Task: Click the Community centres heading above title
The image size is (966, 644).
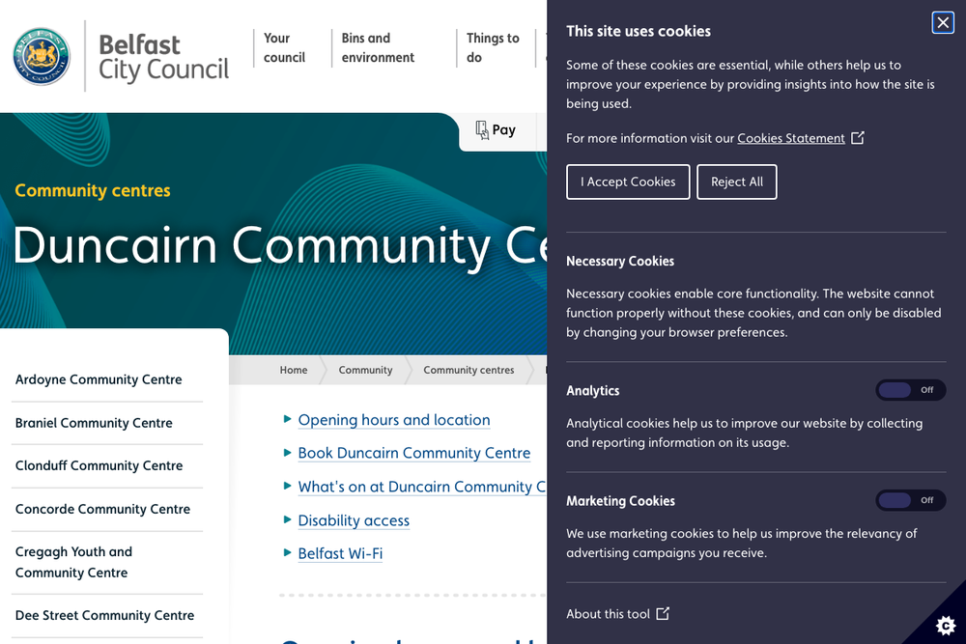Action: pyautogui.click(x=93, y=190)
